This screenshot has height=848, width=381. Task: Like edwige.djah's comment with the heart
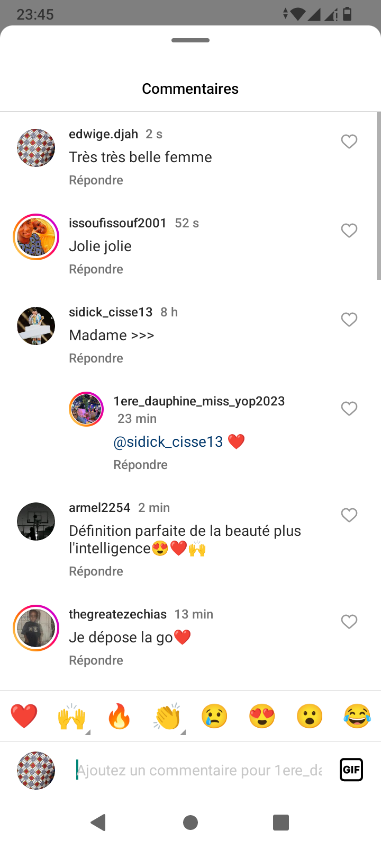pos(349,142)
